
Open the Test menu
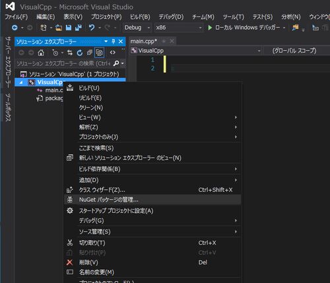point(263,16)
